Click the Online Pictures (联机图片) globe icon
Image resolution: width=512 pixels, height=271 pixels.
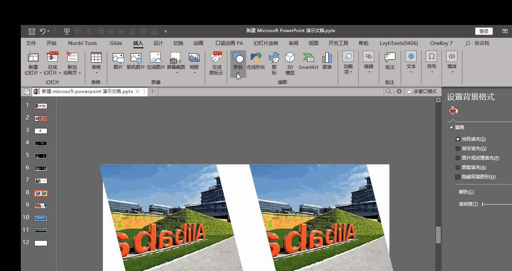coord(136,58)
